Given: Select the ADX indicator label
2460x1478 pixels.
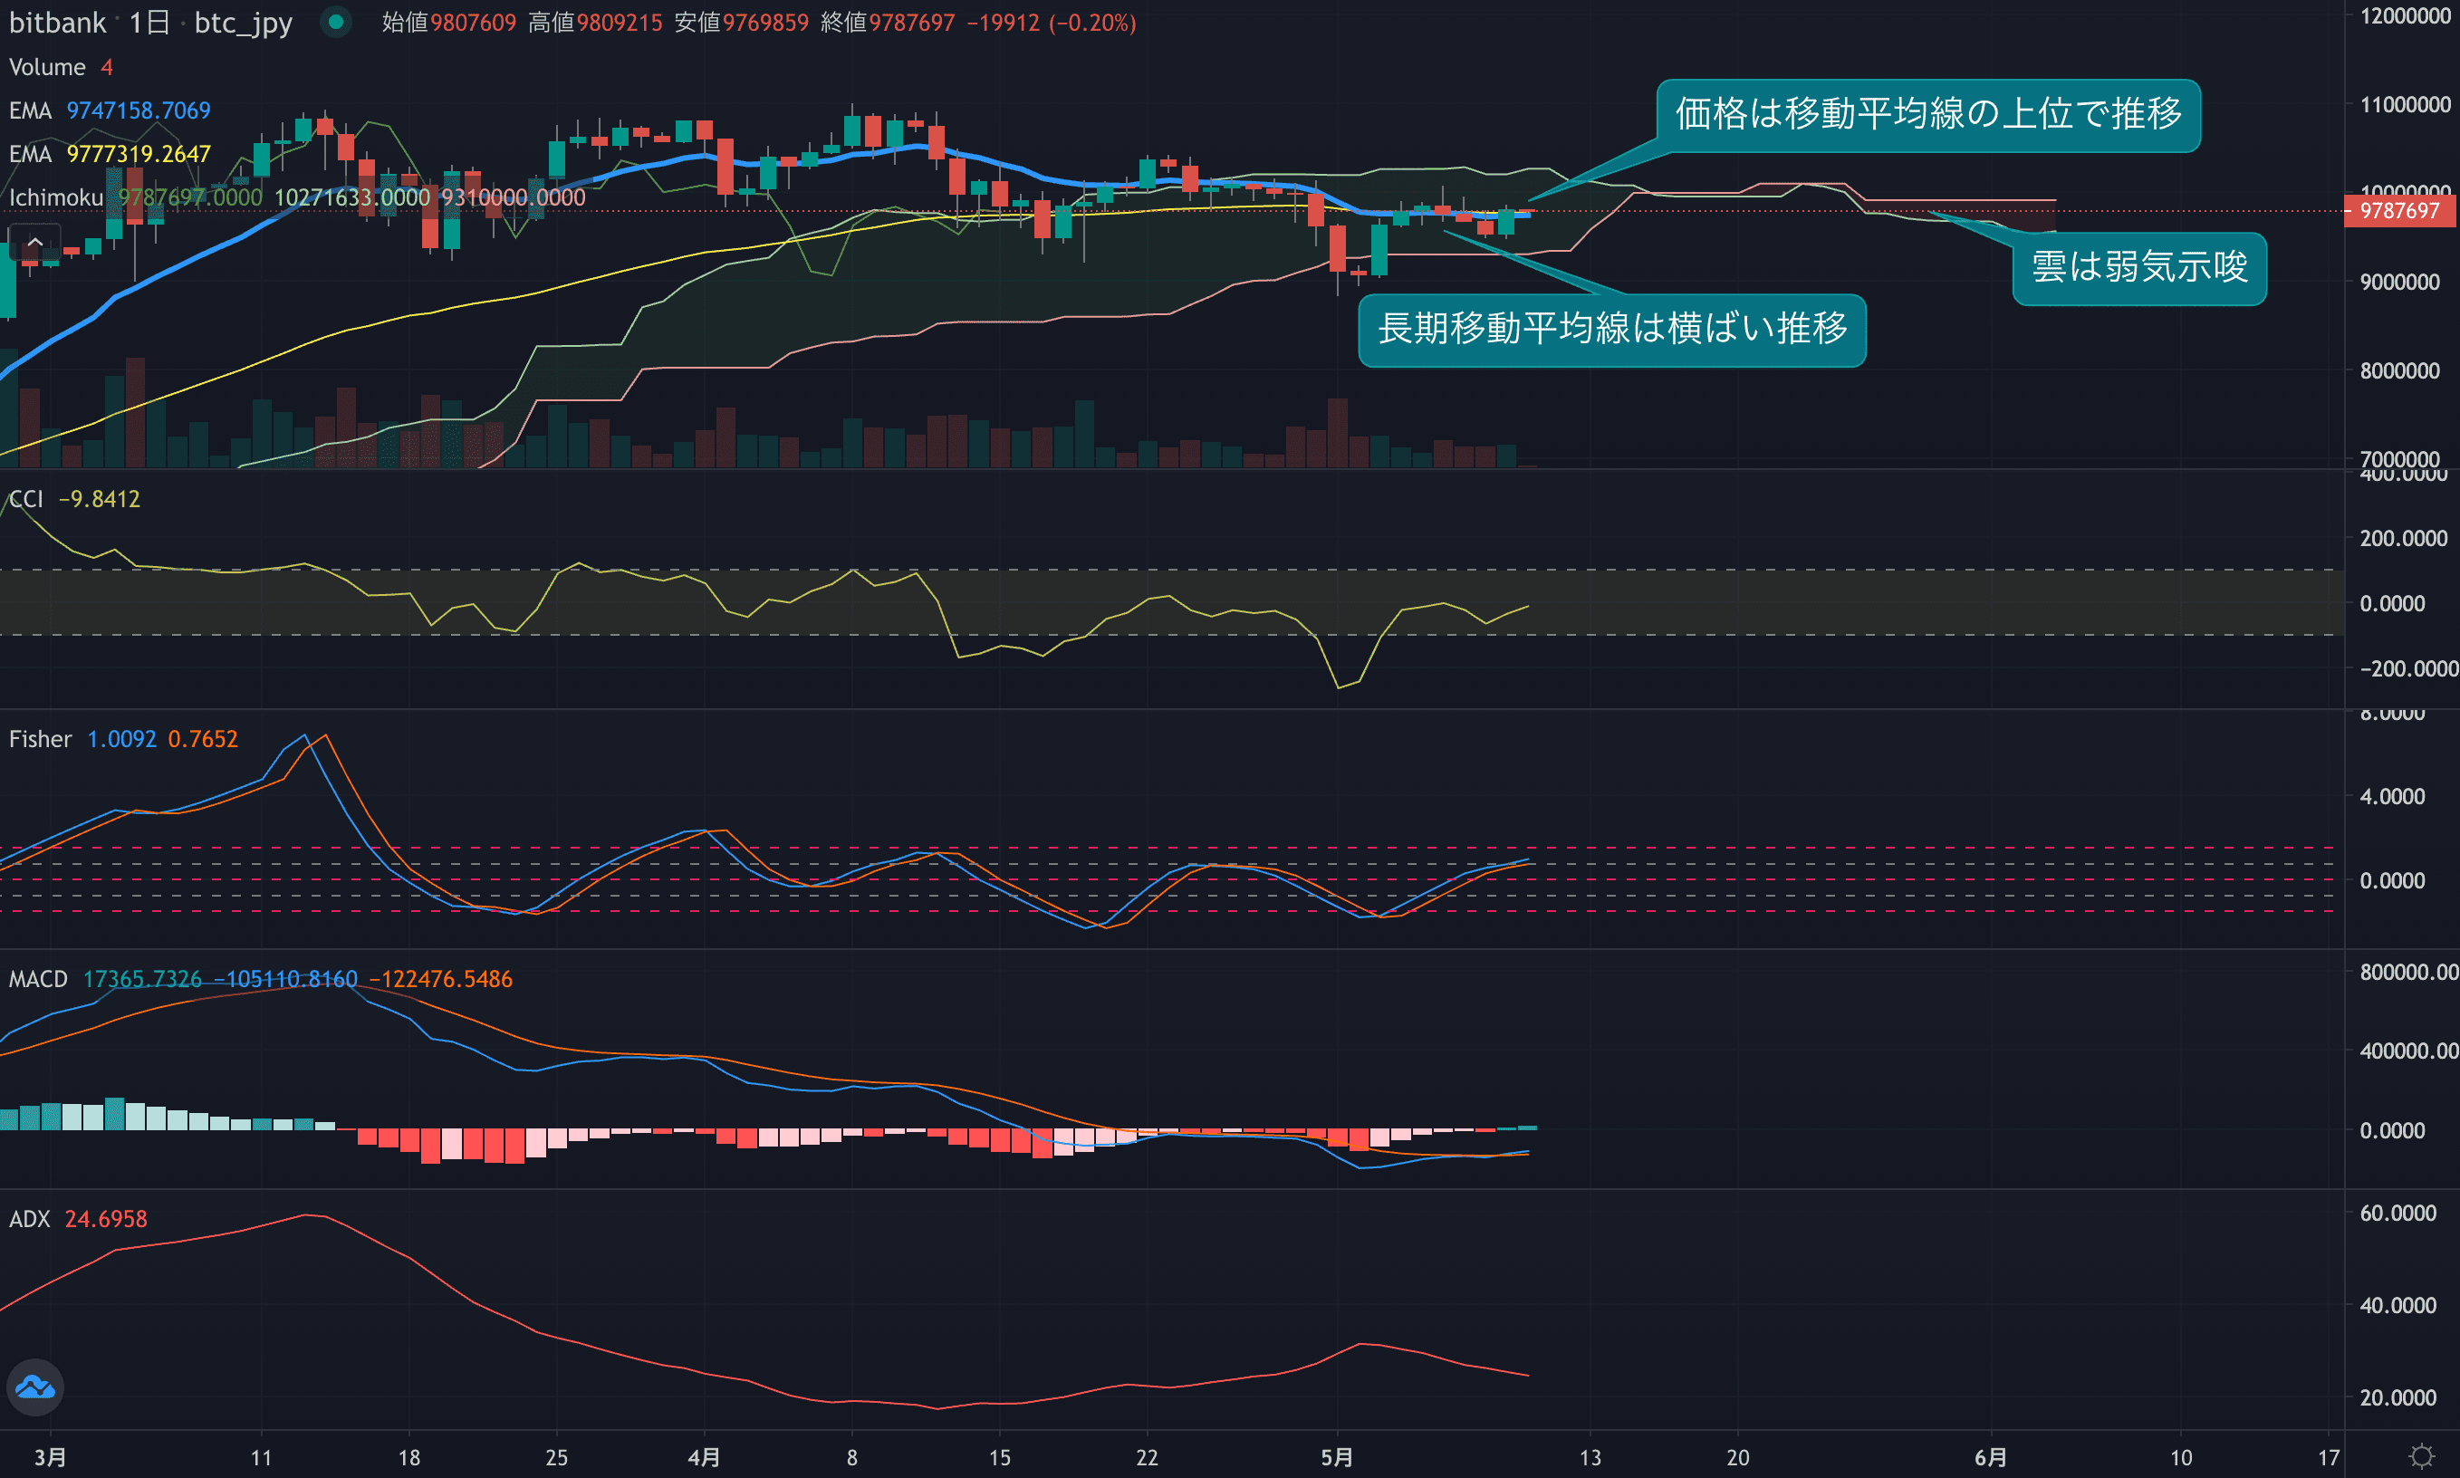Looking at the screenshot, I should click(x=29, y=1219).
